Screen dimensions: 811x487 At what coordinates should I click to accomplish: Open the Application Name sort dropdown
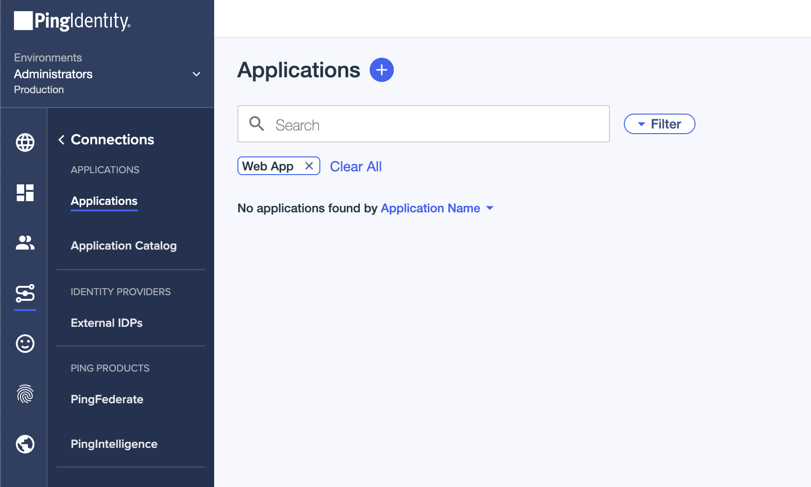tap(437, 208)
